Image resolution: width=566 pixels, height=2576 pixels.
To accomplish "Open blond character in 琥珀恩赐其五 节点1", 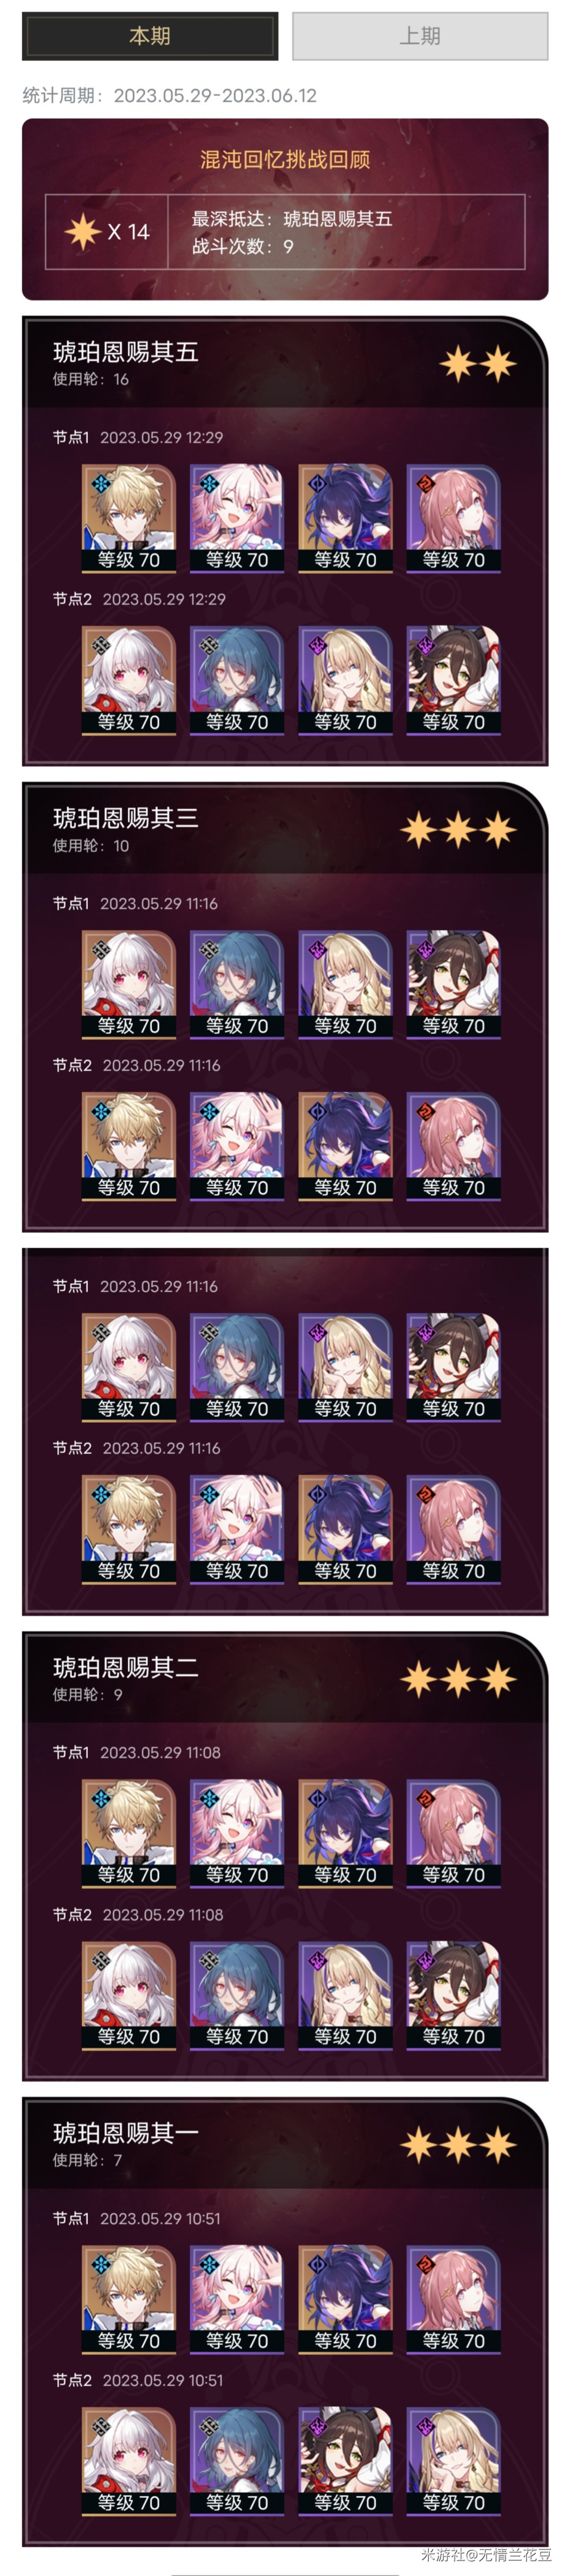I will 129,518.
